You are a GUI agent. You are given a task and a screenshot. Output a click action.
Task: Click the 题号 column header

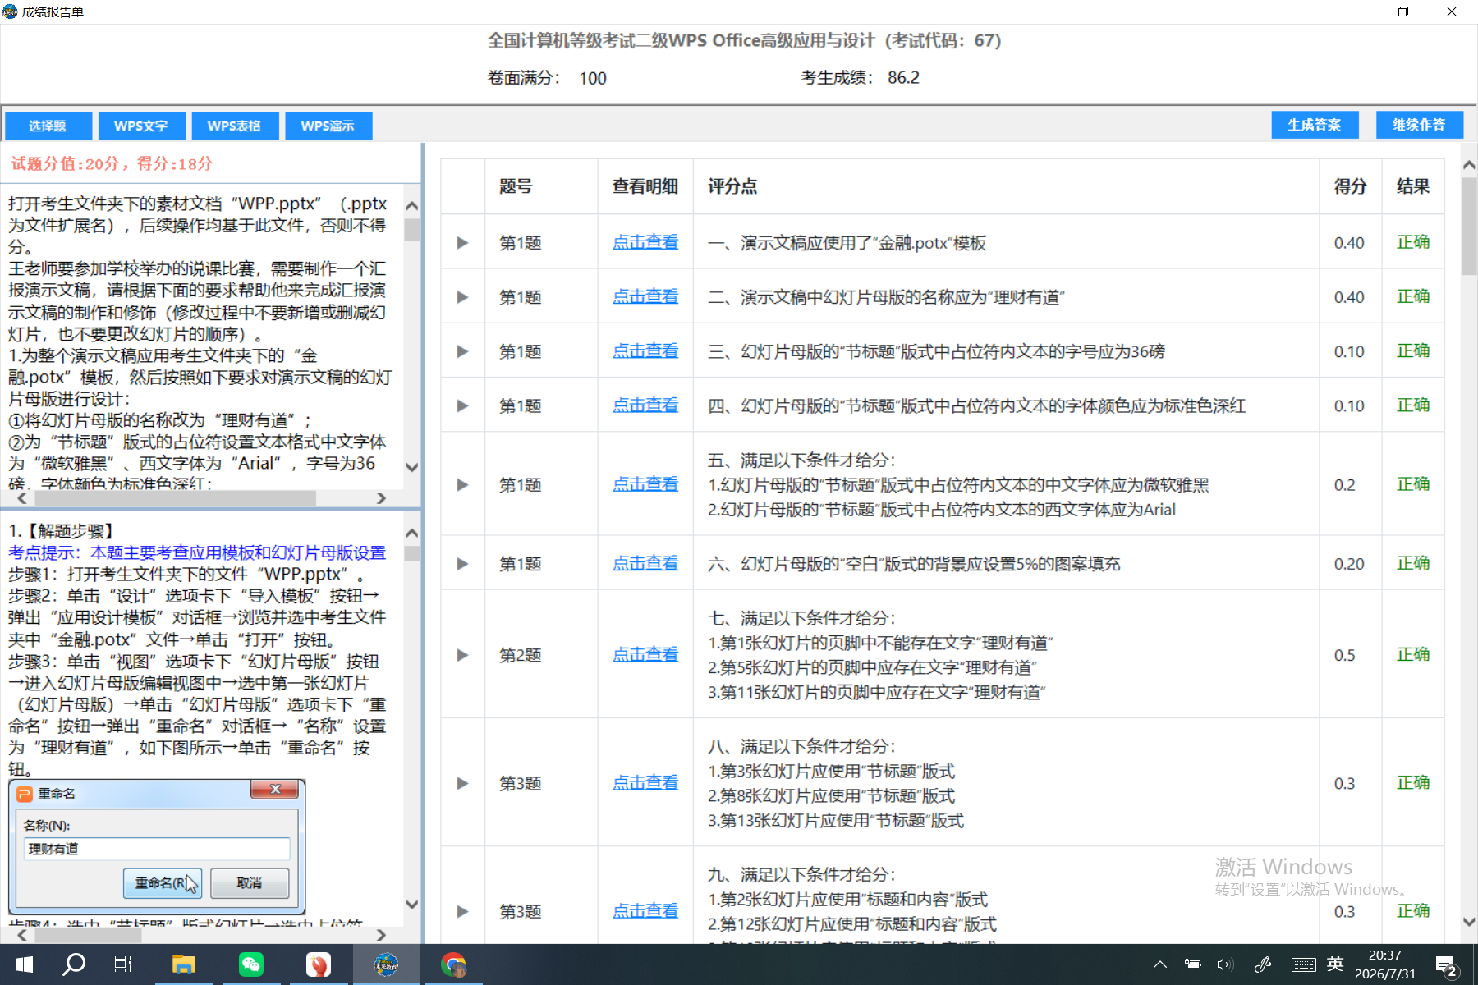pyautogui.click(x=516, y=187)
